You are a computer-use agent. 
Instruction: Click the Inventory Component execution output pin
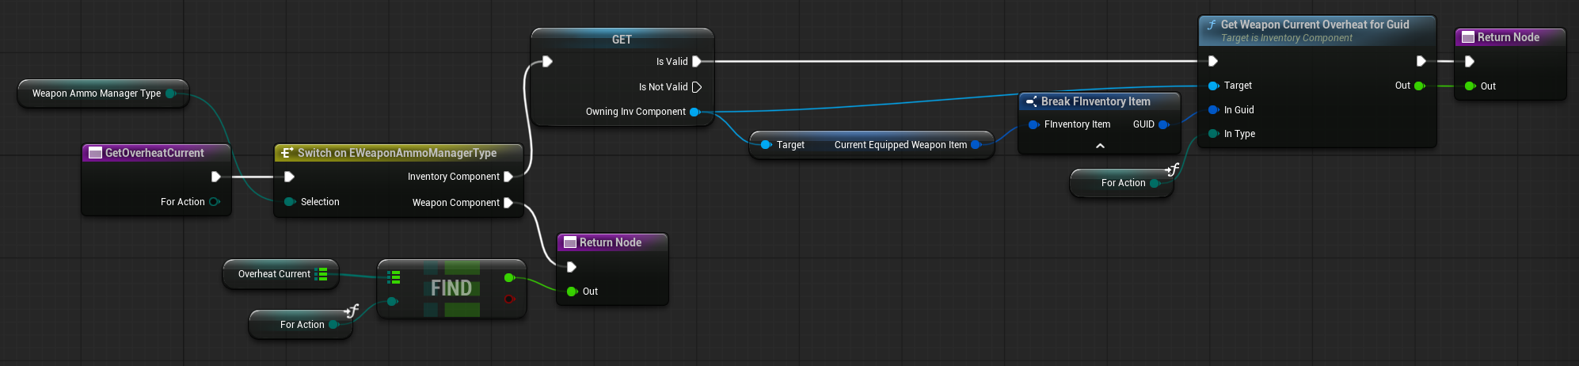coord(508,177)
